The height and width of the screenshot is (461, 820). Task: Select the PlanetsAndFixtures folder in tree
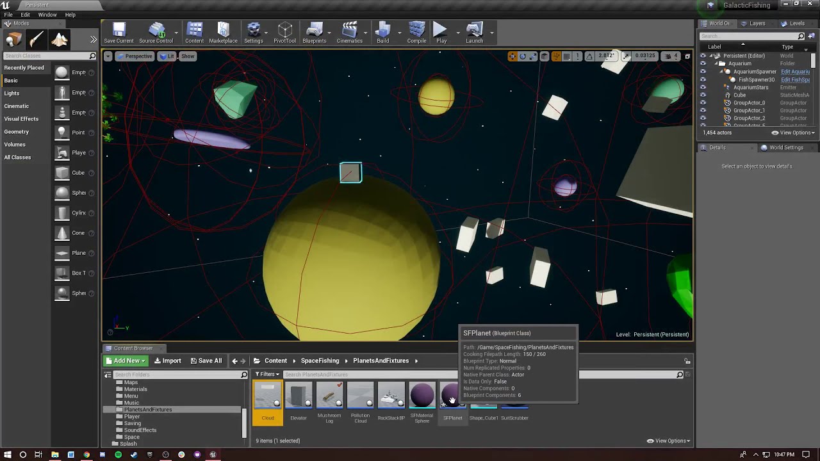click(x=148, y=410)
